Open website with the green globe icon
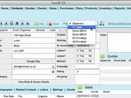Viewport: 131px width, 98px height. 53,72
